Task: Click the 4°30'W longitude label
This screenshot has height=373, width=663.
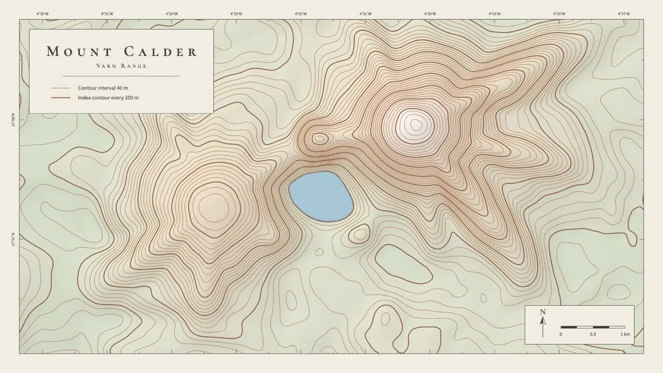Action: [430, 14]
